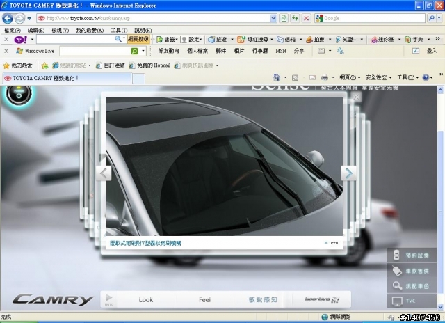Open the recent pages dropdown arrow

29,19
